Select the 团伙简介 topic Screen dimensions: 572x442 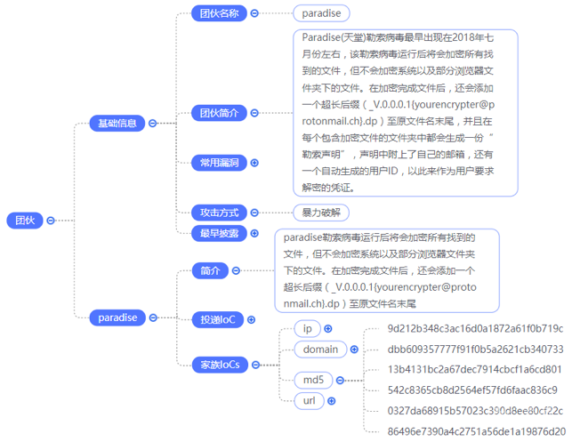click(219, 113)
